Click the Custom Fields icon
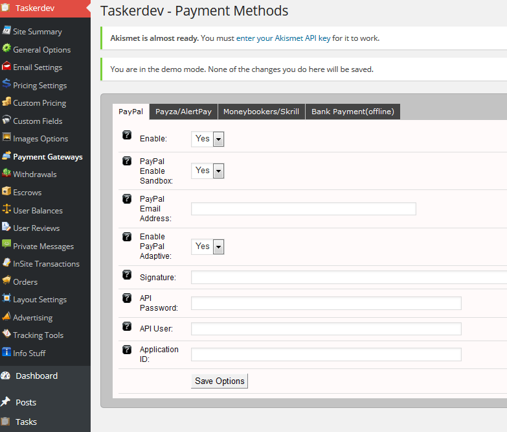The image size is (507, 432). coord(6,119)
